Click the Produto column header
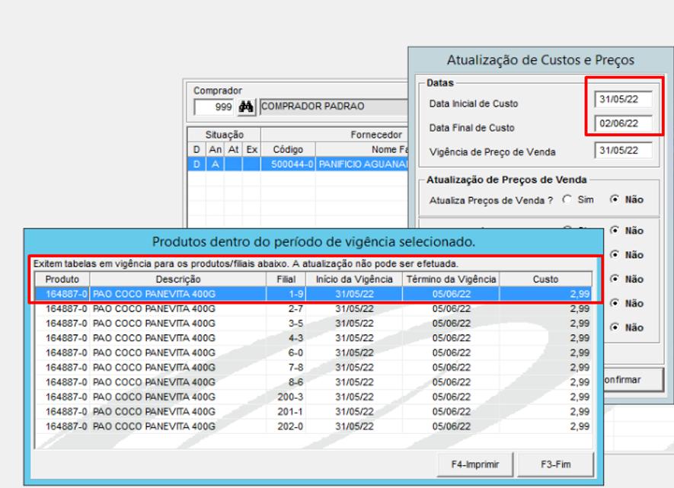This screenshot has width=674, height=488. click(x=62, y=279)
